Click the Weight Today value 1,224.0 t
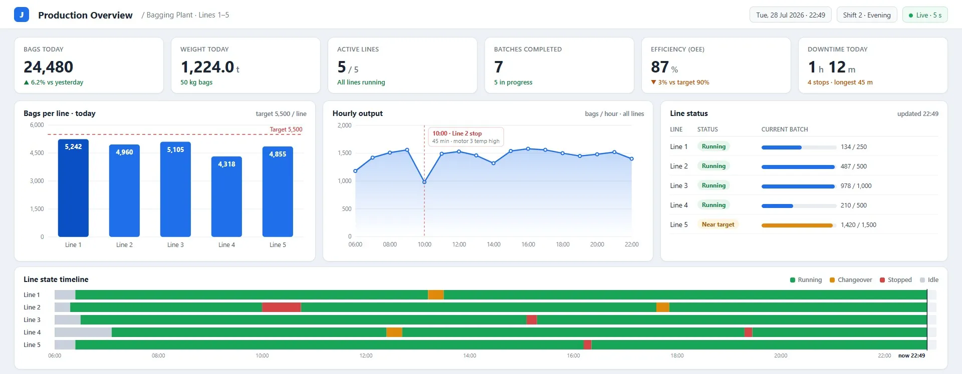This screenshot has width=962, height=374. click(210, 67)
